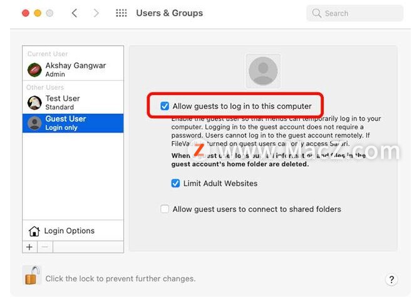
Task: Click the forward navigation arrow
Action: pos(96,13)
